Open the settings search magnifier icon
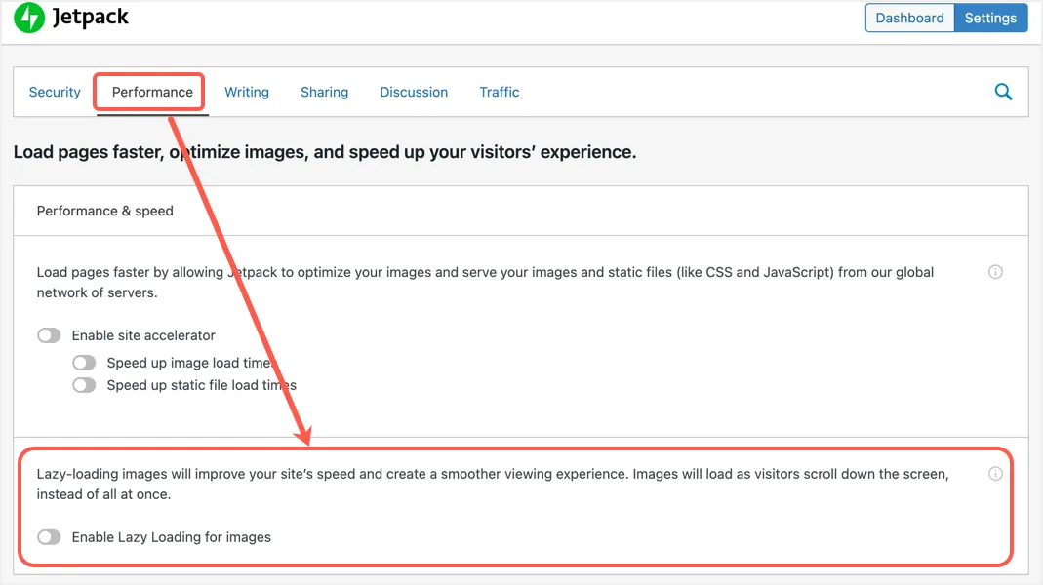The image size is (1043, 585). 1003,92
